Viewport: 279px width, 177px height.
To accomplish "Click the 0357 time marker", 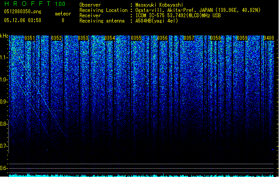I will (x=189, y=38).
